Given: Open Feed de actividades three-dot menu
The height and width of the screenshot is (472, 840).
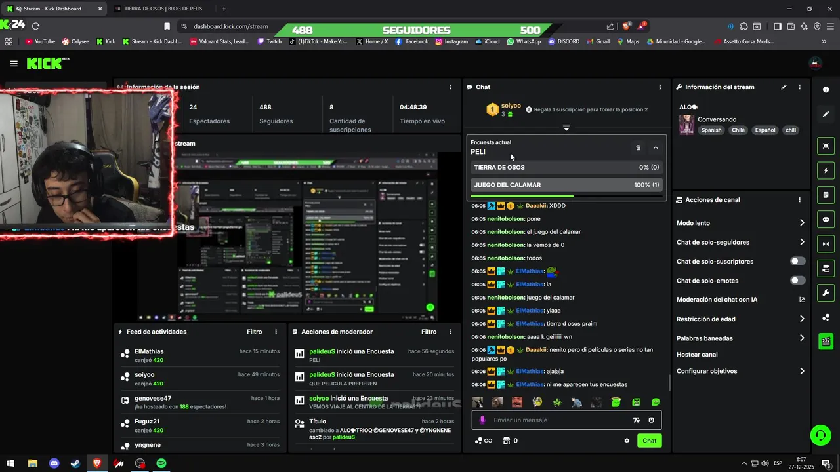Looking at the screenshot, I should tap(276, 332).
